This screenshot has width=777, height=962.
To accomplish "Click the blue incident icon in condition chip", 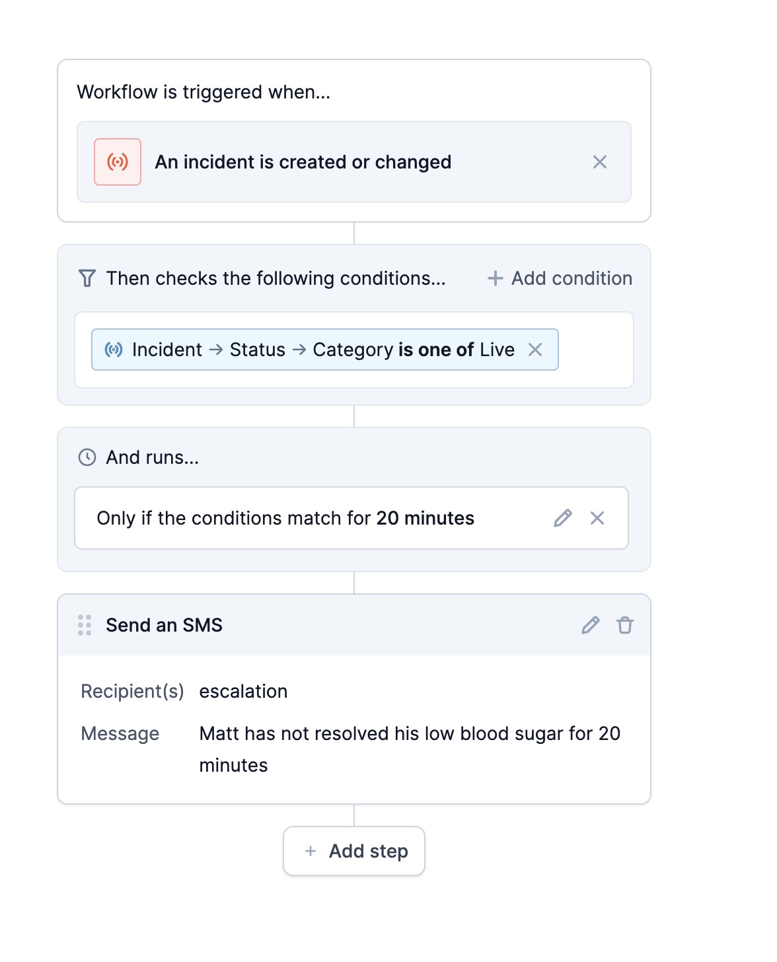I will [114, 350].
